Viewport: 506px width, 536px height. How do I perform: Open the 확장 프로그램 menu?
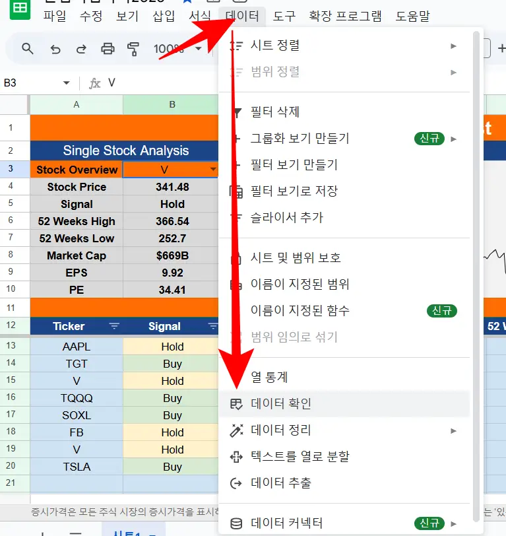click(x=345, y=16)
